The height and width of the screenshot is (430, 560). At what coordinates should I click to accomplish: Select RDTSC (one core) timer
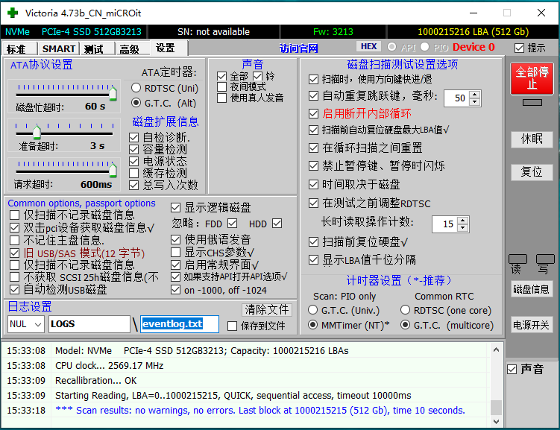pos(405,310)
